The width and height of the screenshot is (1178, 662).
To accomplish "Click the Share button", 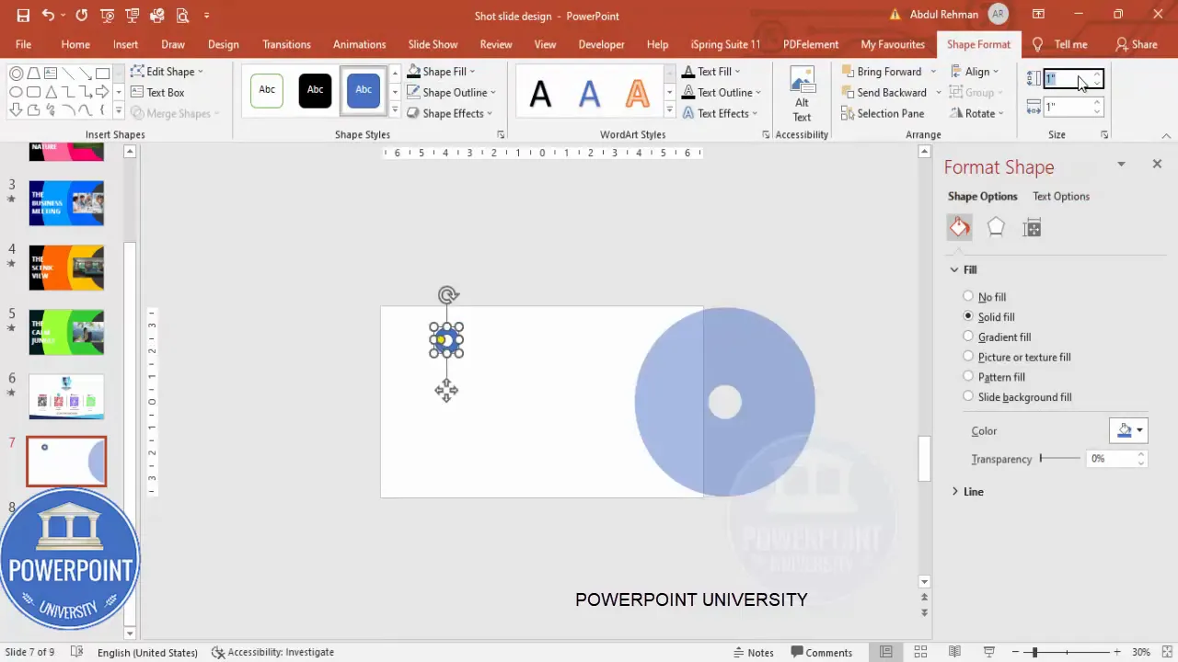I will tap(1137, 44).
